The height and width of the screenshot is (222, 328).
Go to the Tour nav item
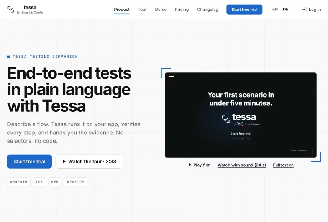[142, 10]
